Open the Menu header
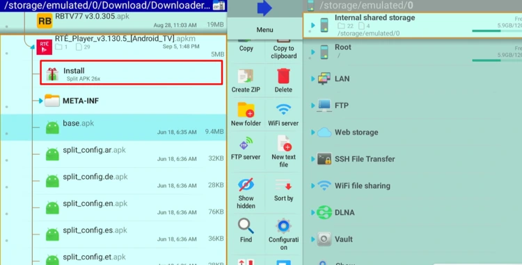This screenshot has width=522, height=265. point(264,30)
